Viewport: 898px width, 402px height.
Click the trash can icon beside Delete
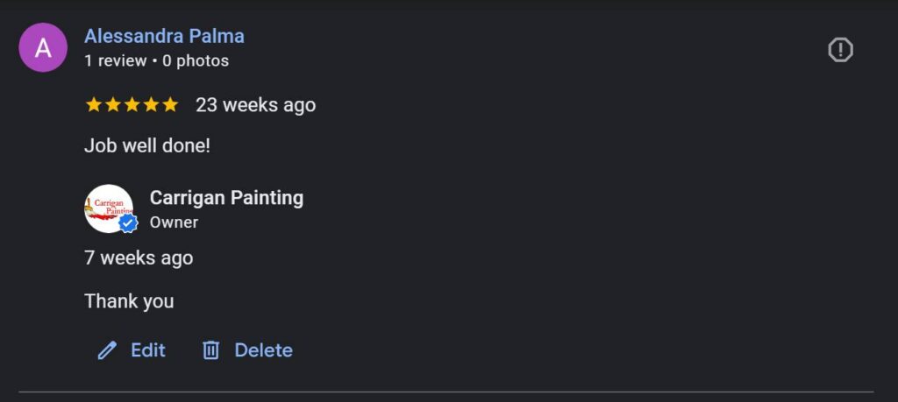(x=210, y=350)
